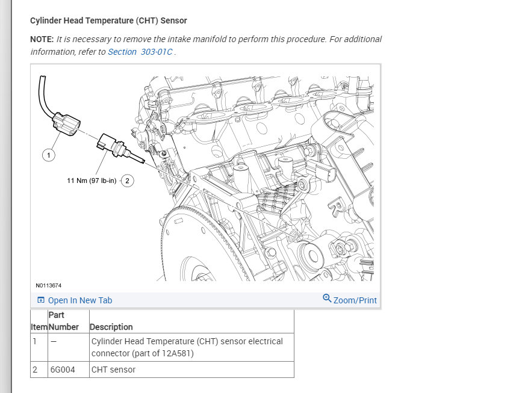Click the CHT sensor engine diagram

(206, 179)
